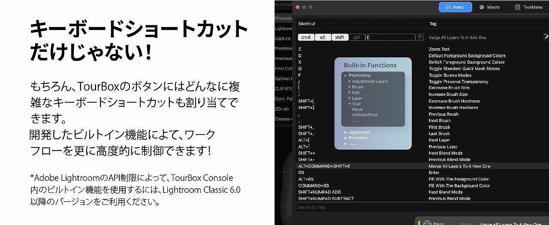Expand the Photoshop built-in functions tree
This screenshot has width=549, height=225.
[346, 75]
